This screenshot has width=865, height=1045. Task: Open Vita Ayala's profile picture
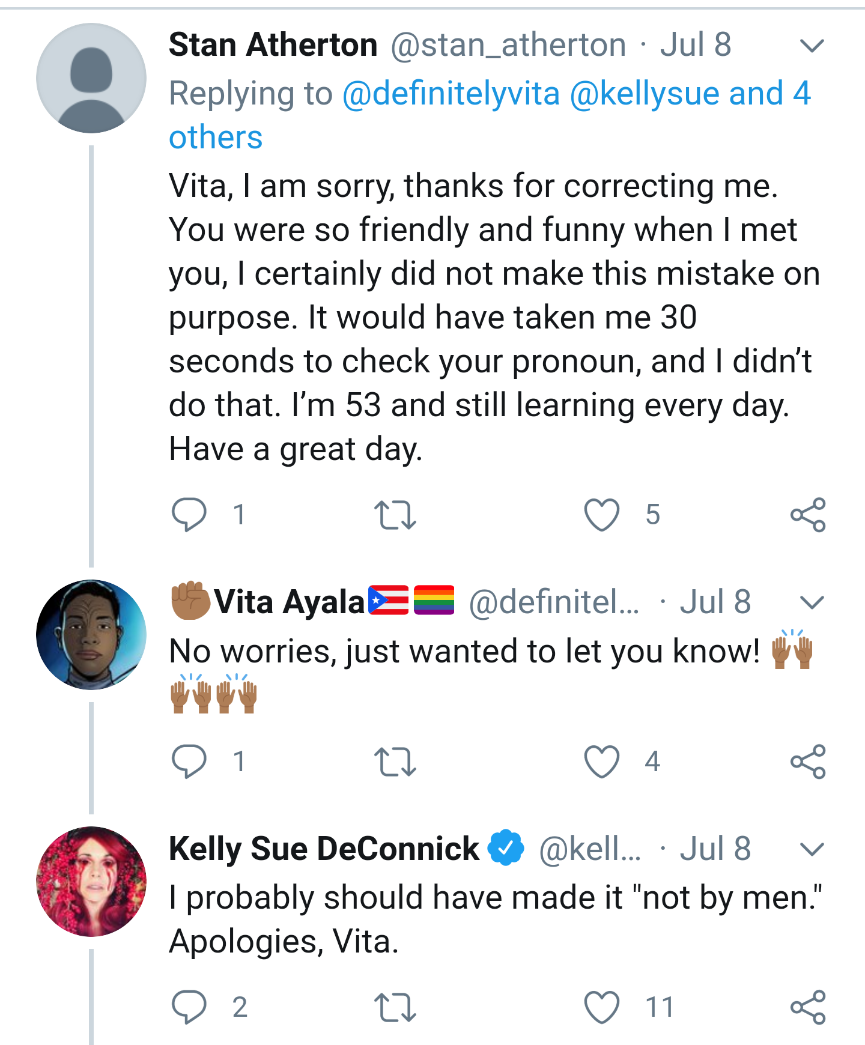click(91, 635)
